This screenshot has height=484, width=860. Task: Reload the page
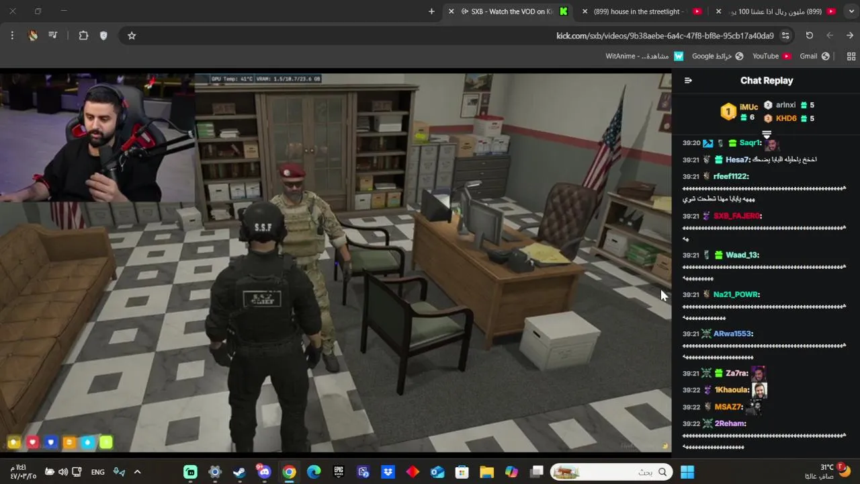[809, 36]
